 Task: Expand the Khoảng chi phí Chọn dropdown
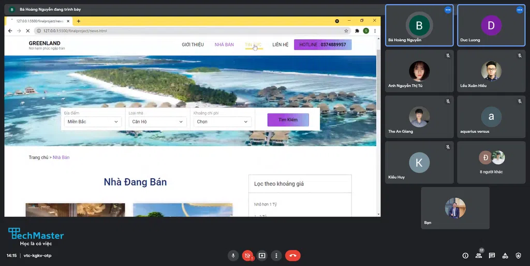pos(223,122)
